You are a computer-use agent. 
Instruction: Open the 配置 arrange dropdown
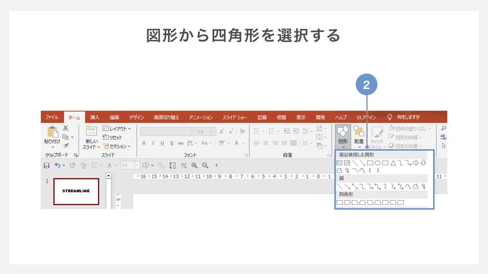point(359,137)
